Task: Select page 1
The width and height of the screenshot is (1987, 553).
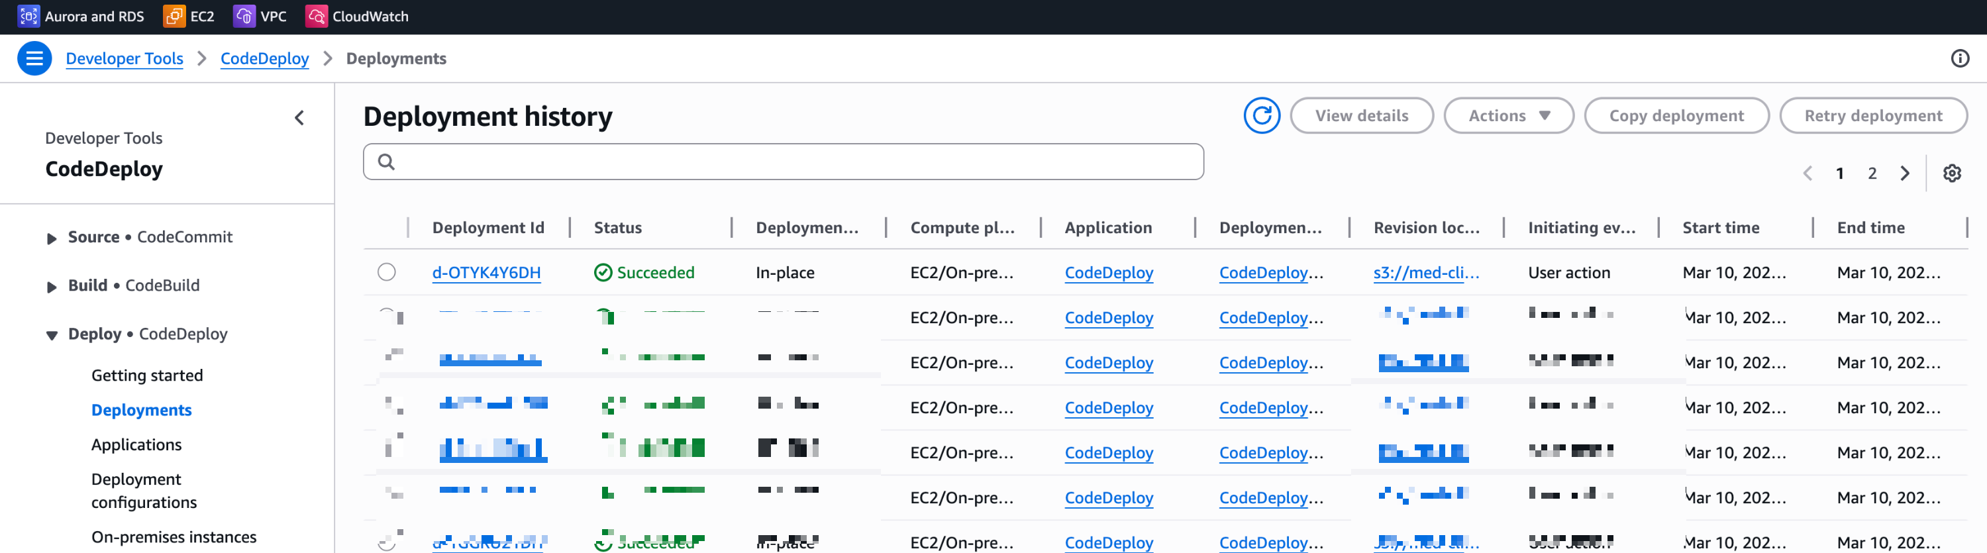Action: 1839,174
